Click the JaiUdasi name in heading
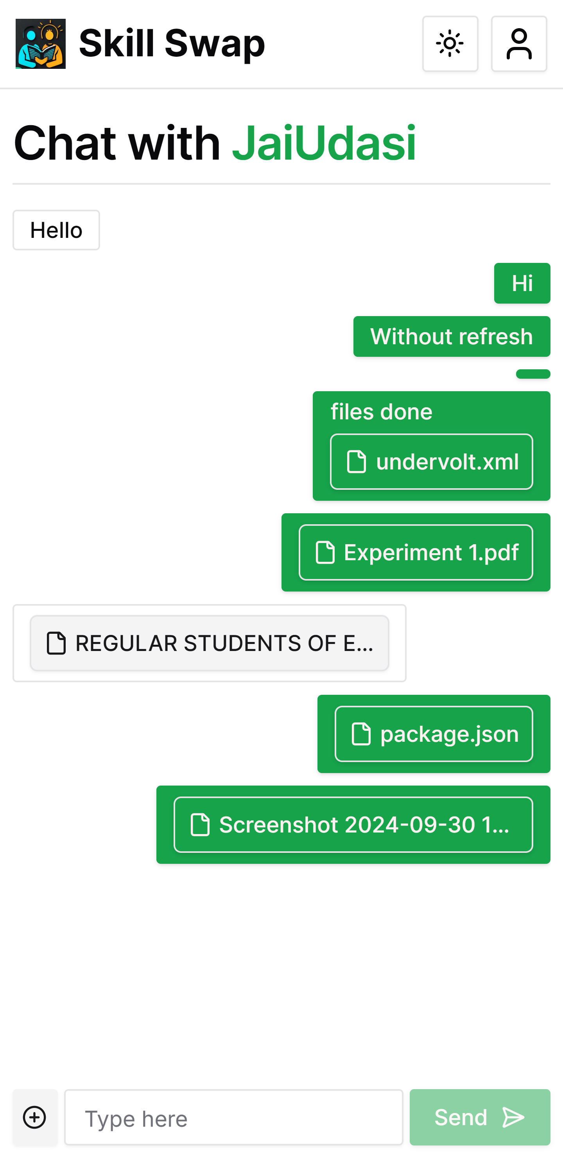The height and width of the screenshot is (1158, 563). (x=323, y=144)
